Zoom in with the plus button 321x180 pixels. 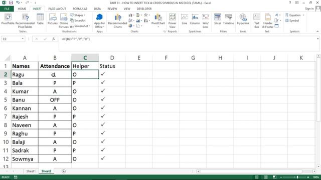click(x=308, y=177)
